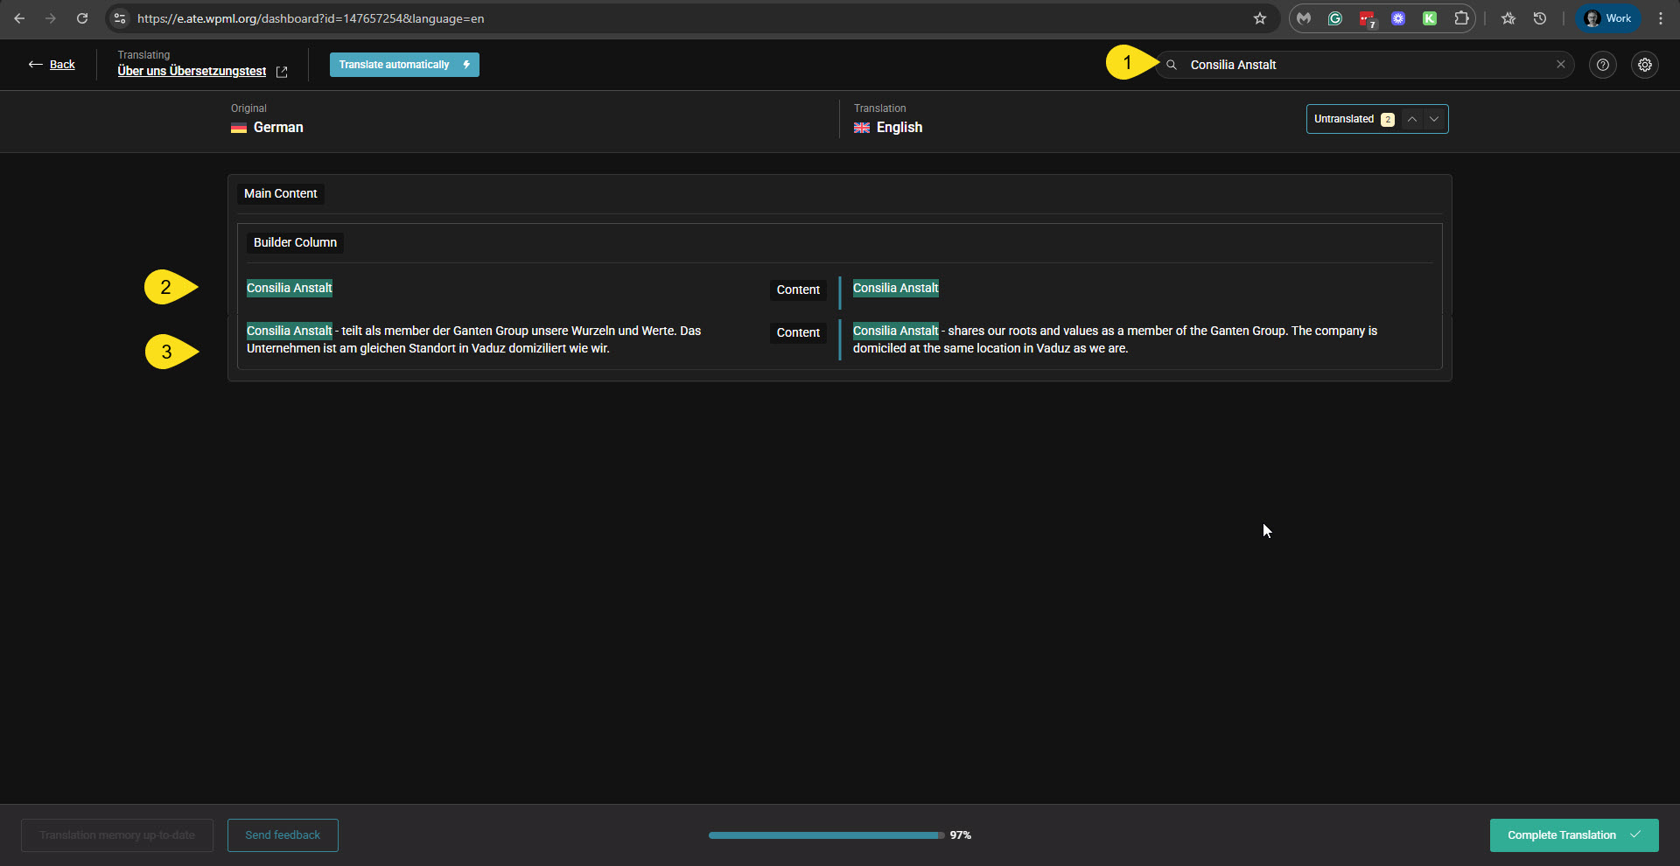Open the Work profile button
Screen dimensions: 1680x866
(1608, 18)
